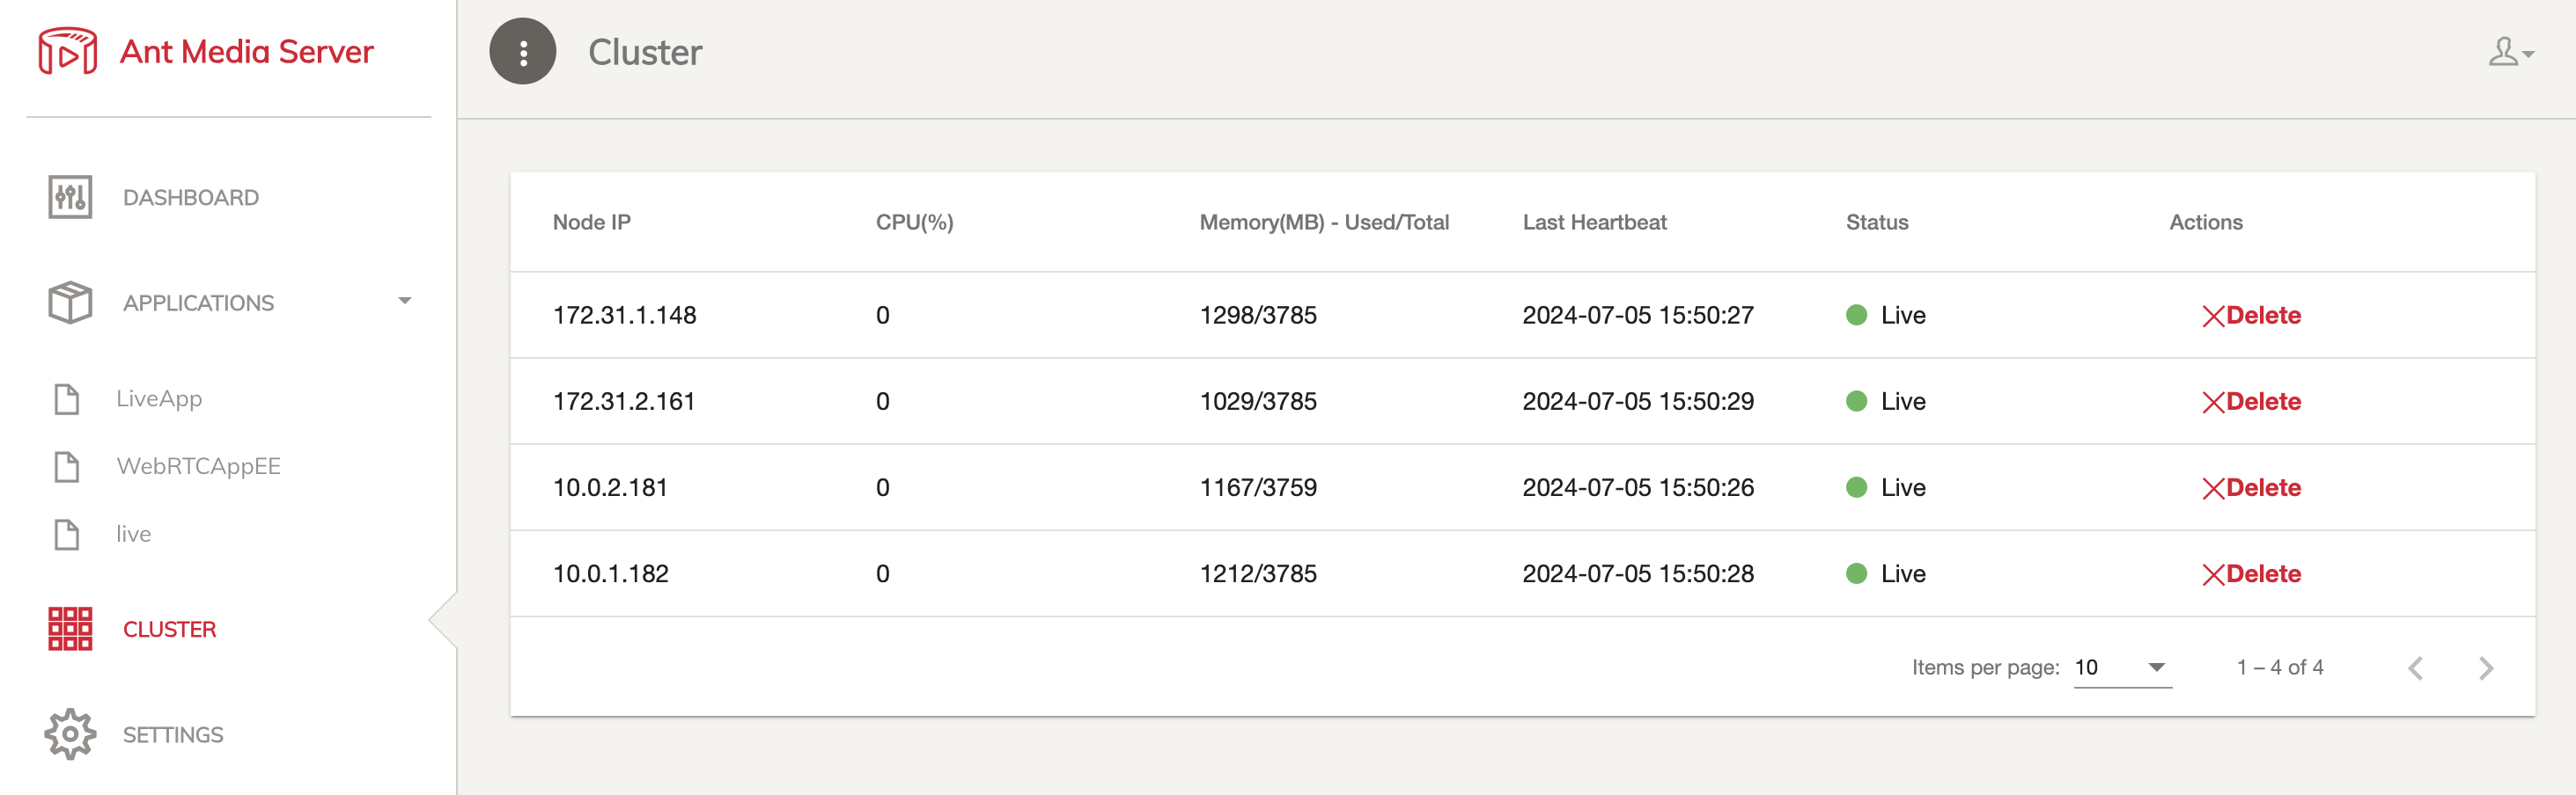
Task: Open the WebRTCAppEE application
Action: pyautogui.click(x=198, y=466)
